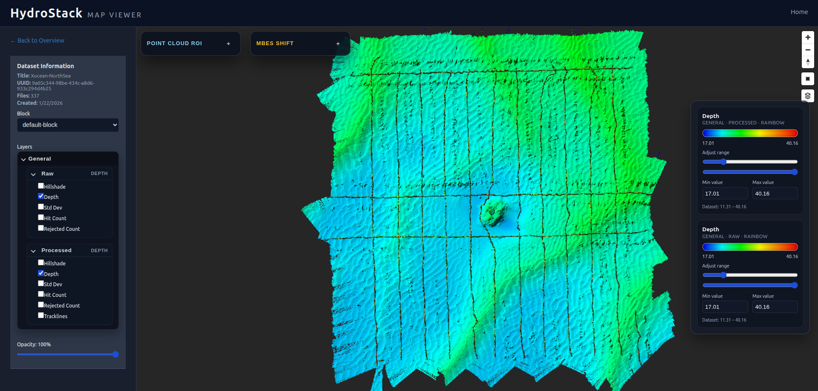Reset map bearing with the compass icon
Image resolution: width=818 pixels, height=391 pixels.
pos(808,62)
